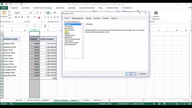Open Период column filter dropdown

coord(38,40)
